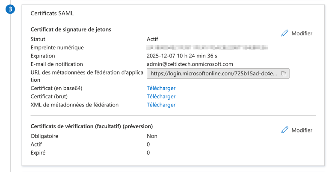332x172 pixels.
Task: Click the blurred Empreinte numérique value
Action: click(x=207, y=47)
